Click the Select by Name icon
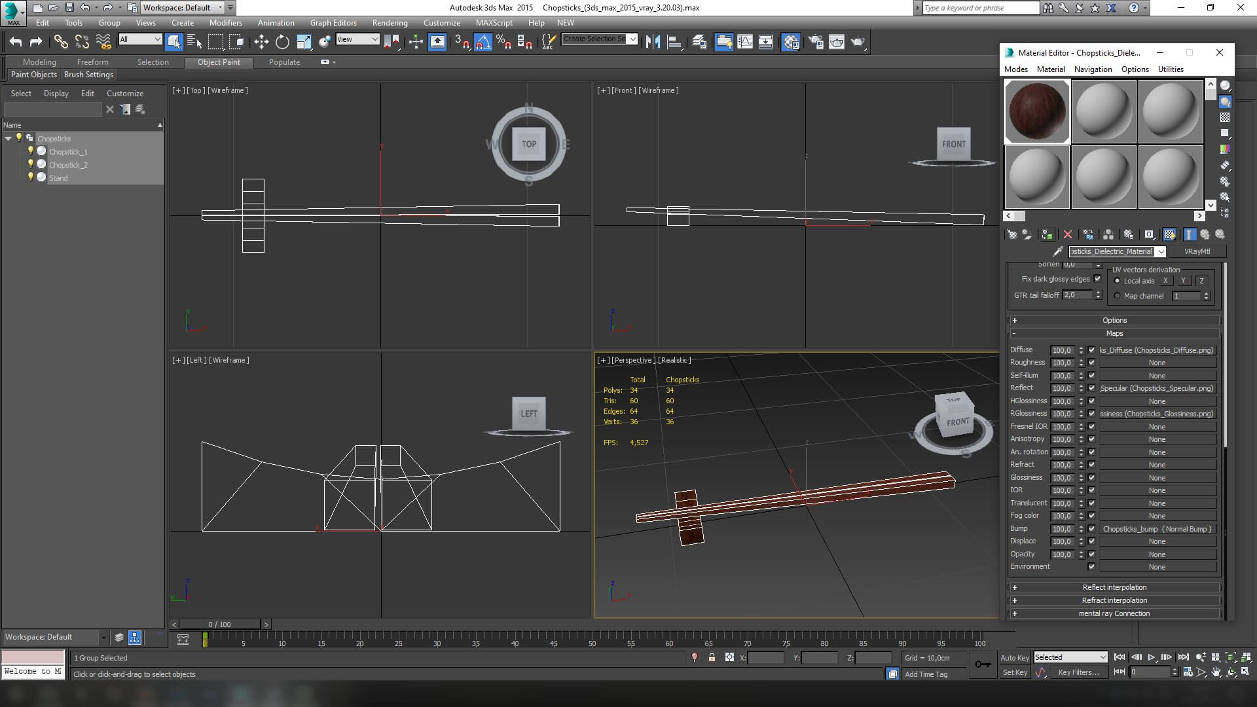 [x=194, y=42]
